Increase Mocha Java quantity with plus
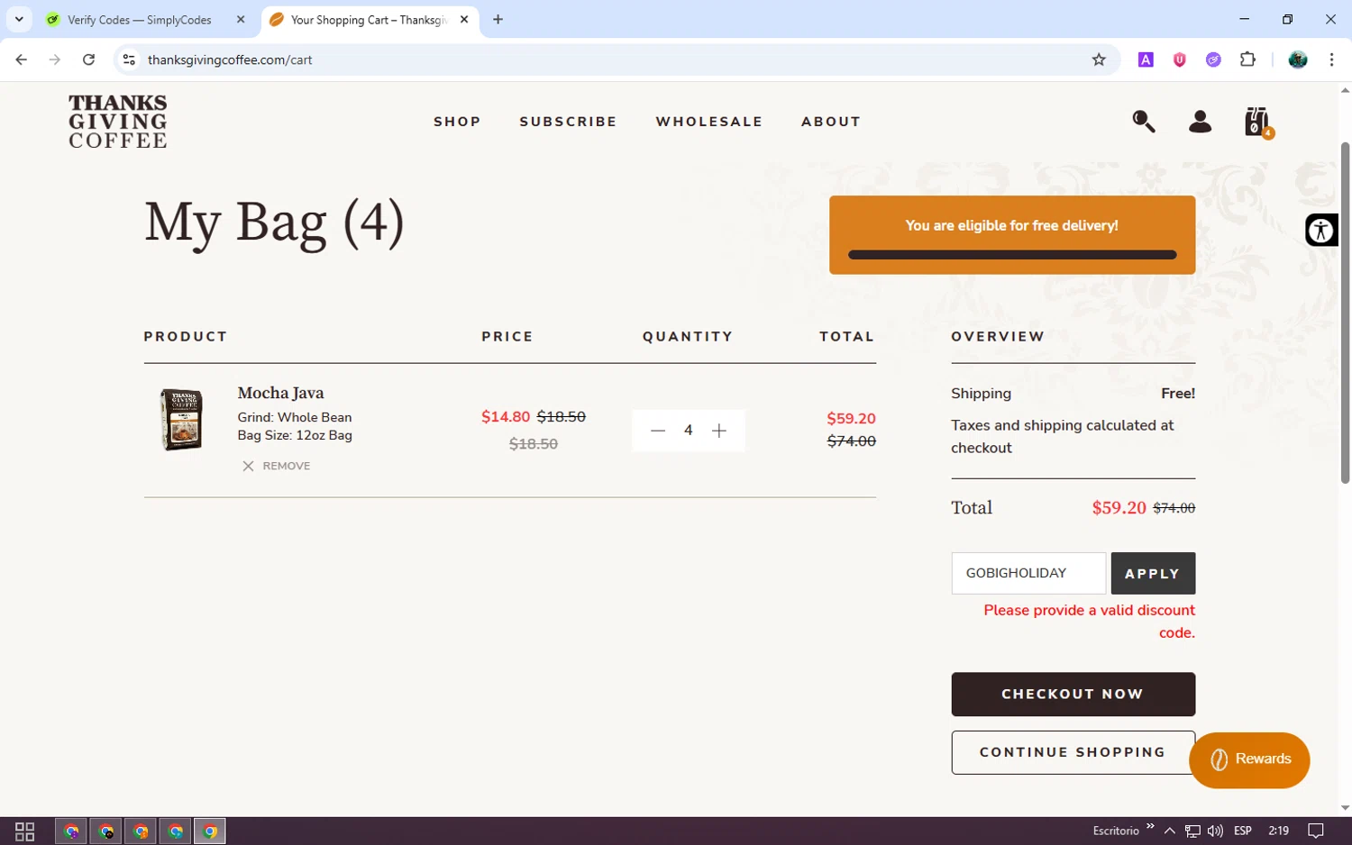Screen dimensions: 1352x845 pos(719,431)
